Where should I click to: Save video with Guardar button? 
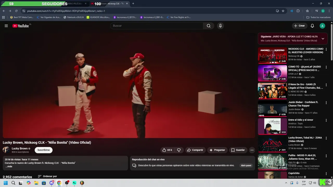pyautogui.click(x=238, y=150)
